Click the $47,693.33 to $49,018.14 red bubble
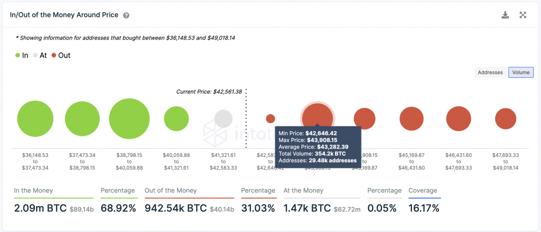This screenshot has height=232, width=541. (x=506, y=119)
